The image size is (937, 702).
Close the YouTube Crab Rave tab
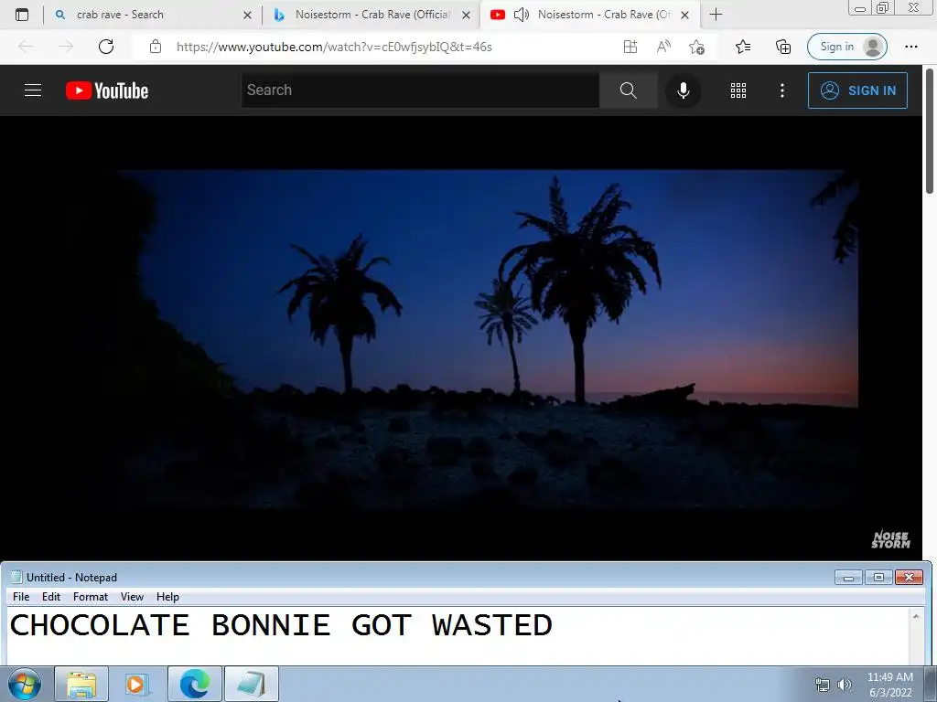coord(684,16)
